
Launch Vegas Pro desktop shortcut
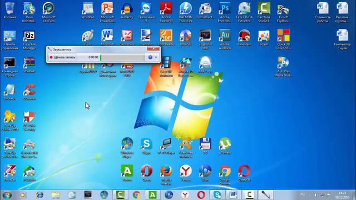(x=205, y=39)
